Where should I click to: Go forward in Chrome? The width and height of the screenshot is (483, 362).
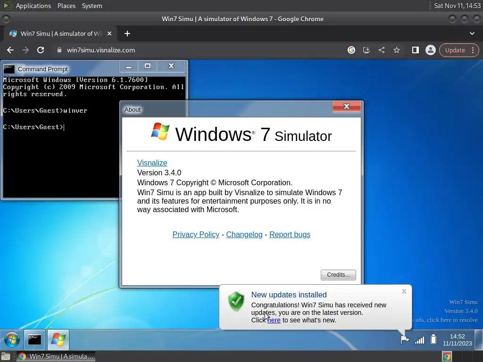pos(25,50)
